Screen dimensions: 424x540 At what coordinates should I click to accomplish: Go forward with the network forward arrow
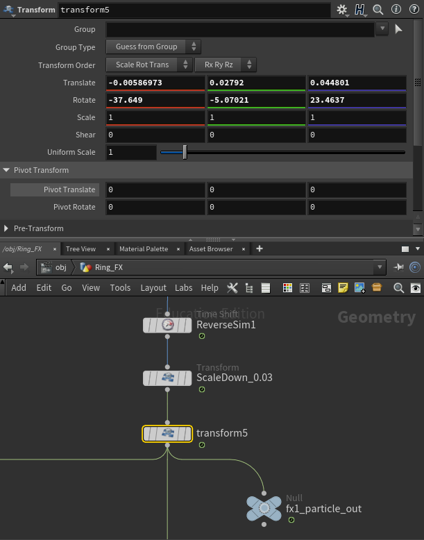coord(24,267)
